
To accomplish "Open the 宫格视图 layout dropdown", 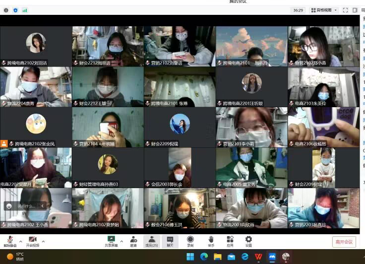I will [324, 10].
